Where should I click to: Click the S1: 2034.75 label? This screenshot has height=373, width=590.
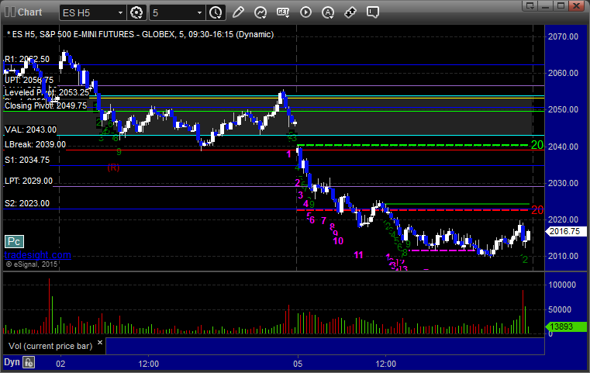point(27,160)
